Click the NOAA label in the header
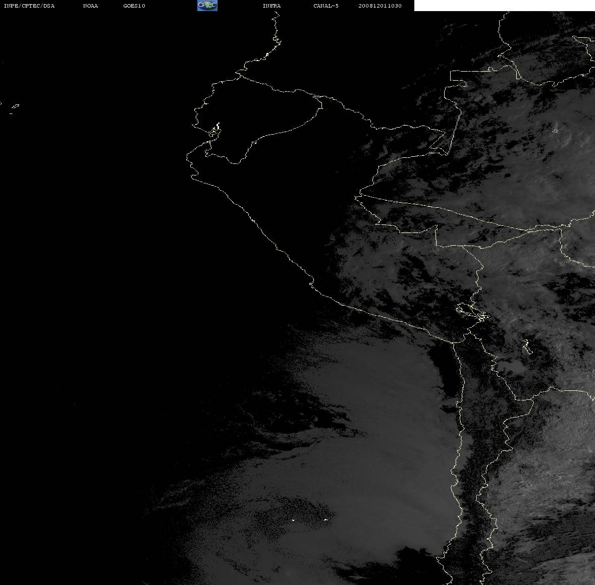 pyautogui.click(x=90, y=6)
